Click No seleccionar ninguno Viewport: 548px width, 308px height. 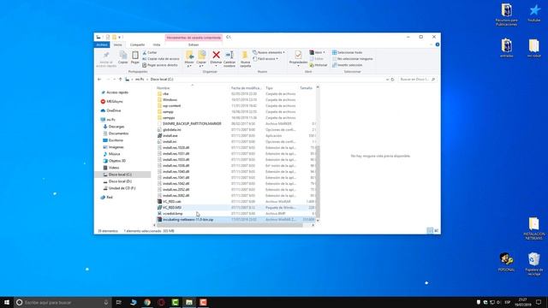tap(352, 59)
